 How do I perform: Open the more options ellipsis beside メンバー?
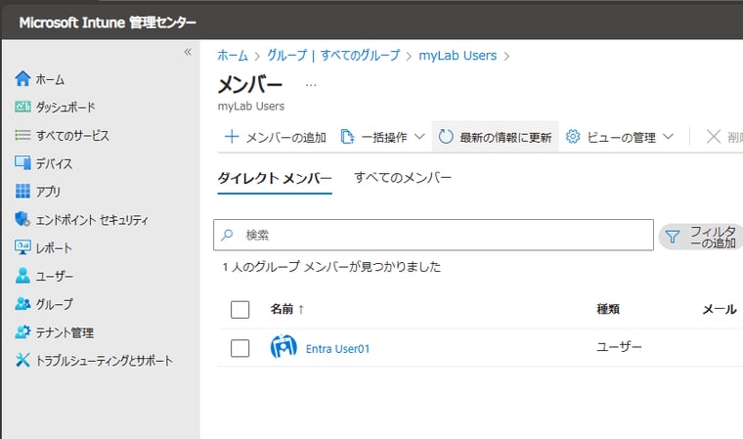click(311, 85)
